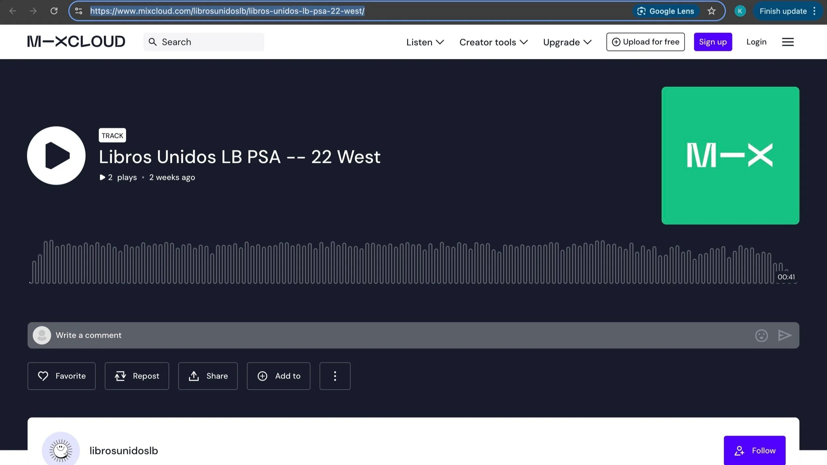
Task: Open the Share options
Action: pyautogui.click(x=208, y=376)
